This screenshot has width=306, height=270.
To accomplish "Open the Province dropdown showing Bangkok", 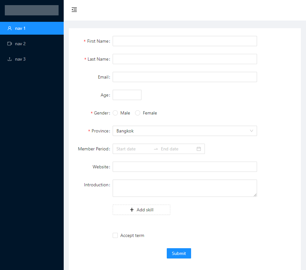I will (x=185, y=131).
